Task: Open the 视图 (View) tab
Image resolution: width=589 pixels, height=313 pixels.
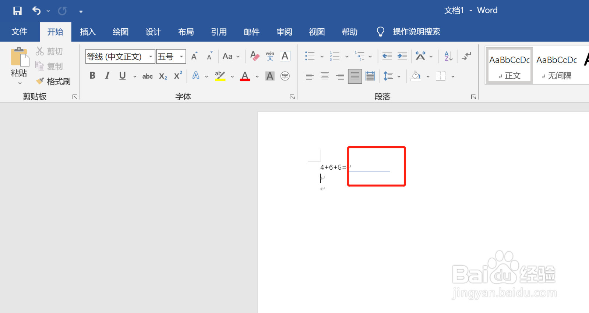Action: click(317, 32)
